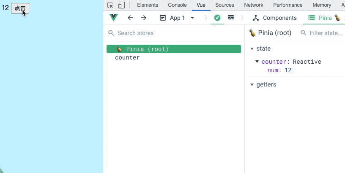Select the Pinia (root) store row

(x=174, y=49)
